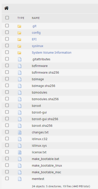Sort the list by the NAME column header
The height and width of the screenshot is (189, 98).
point(35,18)
